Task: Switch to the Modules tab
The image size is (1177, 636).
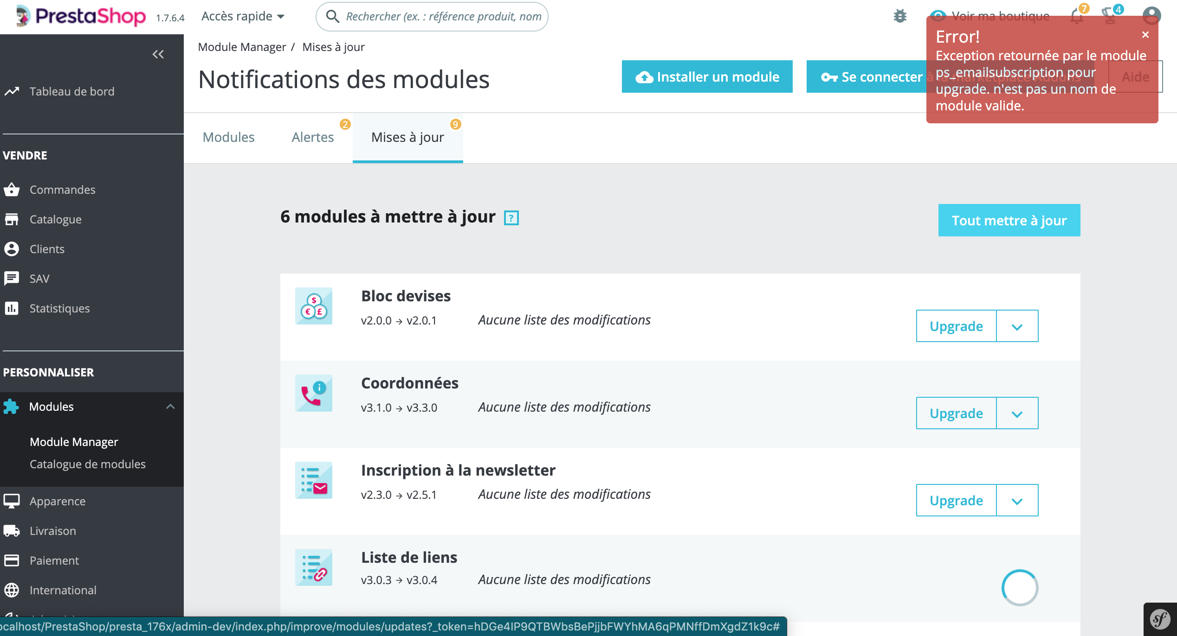Action: tap(228, 137)
